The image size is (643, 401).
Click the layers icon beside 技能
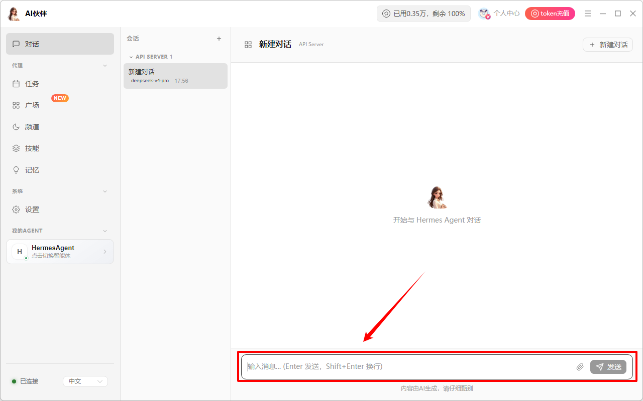[16, 148]
